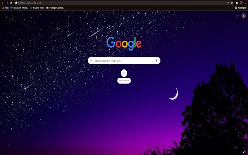The image size is (248, 155).
Task: Open the Chrome toolbar profile avatar
Action: (x=241, y=3)
